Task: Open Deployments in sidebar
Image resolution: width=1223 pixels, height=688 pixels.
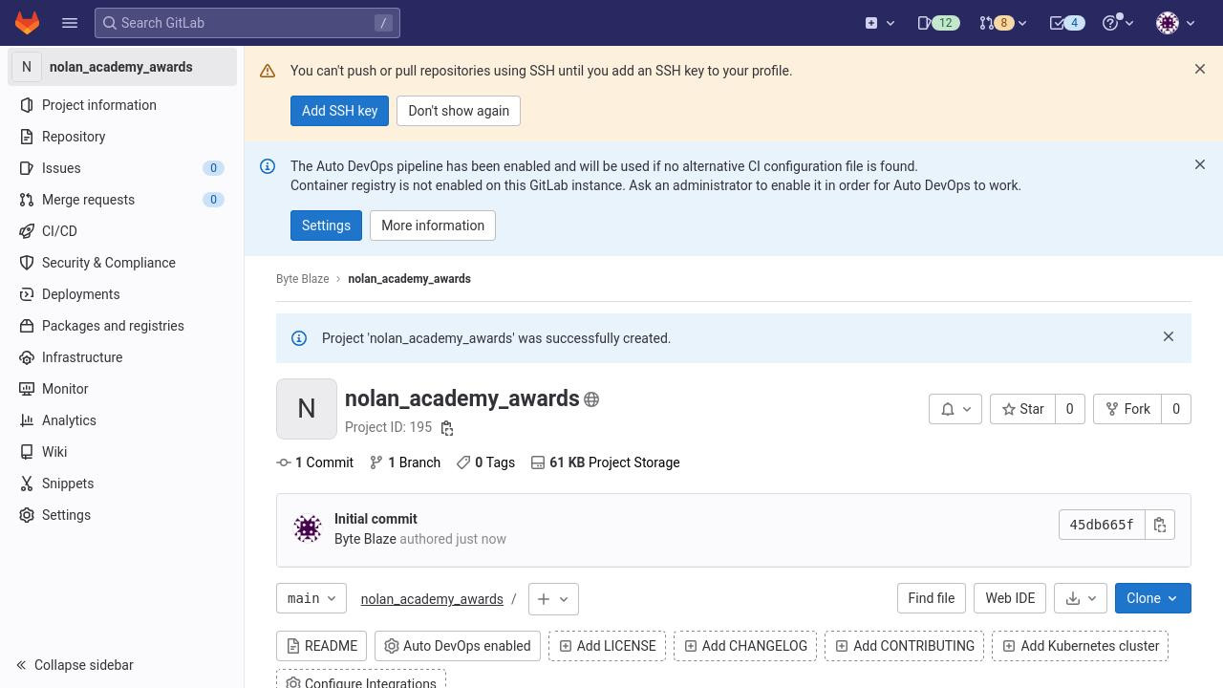Action: pos(122,294)
